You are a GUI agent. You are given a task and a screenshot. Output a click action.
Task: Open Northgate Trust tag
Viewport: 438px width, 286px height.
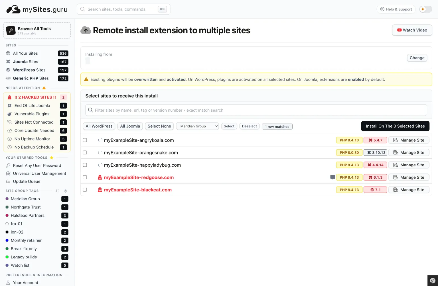(x=26, y=207)
